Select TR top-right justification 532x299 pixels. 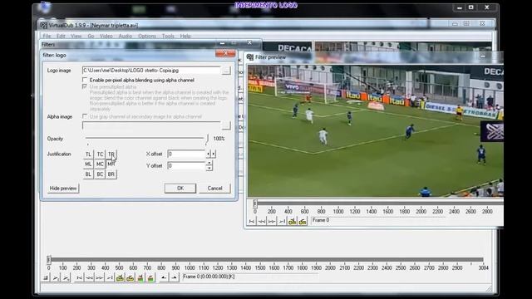coord(111,154)
